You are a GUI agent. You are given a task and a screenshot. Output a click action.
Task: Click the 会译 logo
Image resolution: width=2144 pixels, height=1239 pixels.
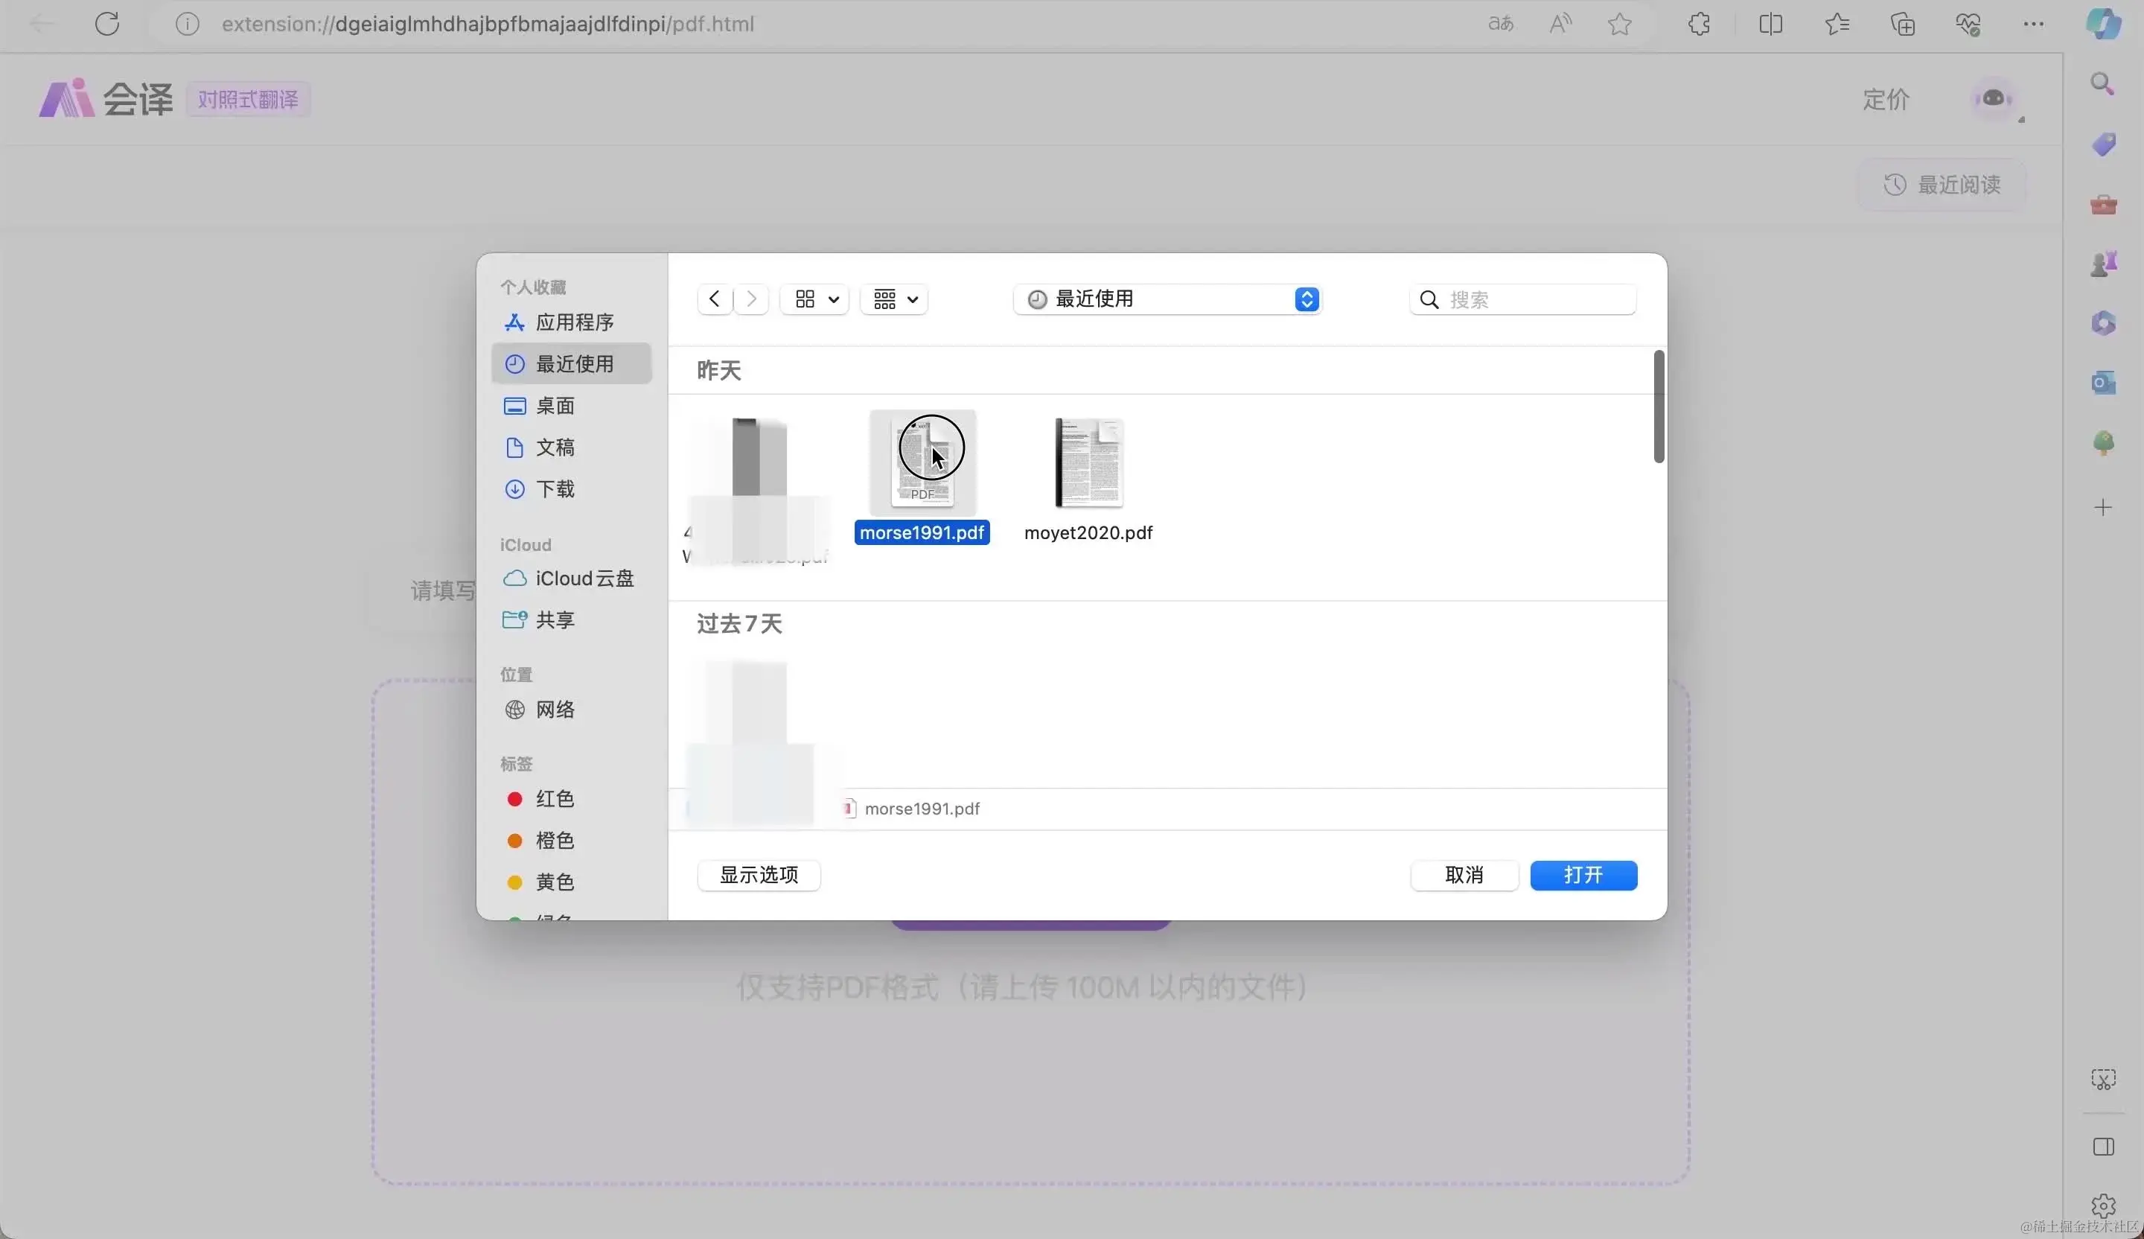[106, 99]
